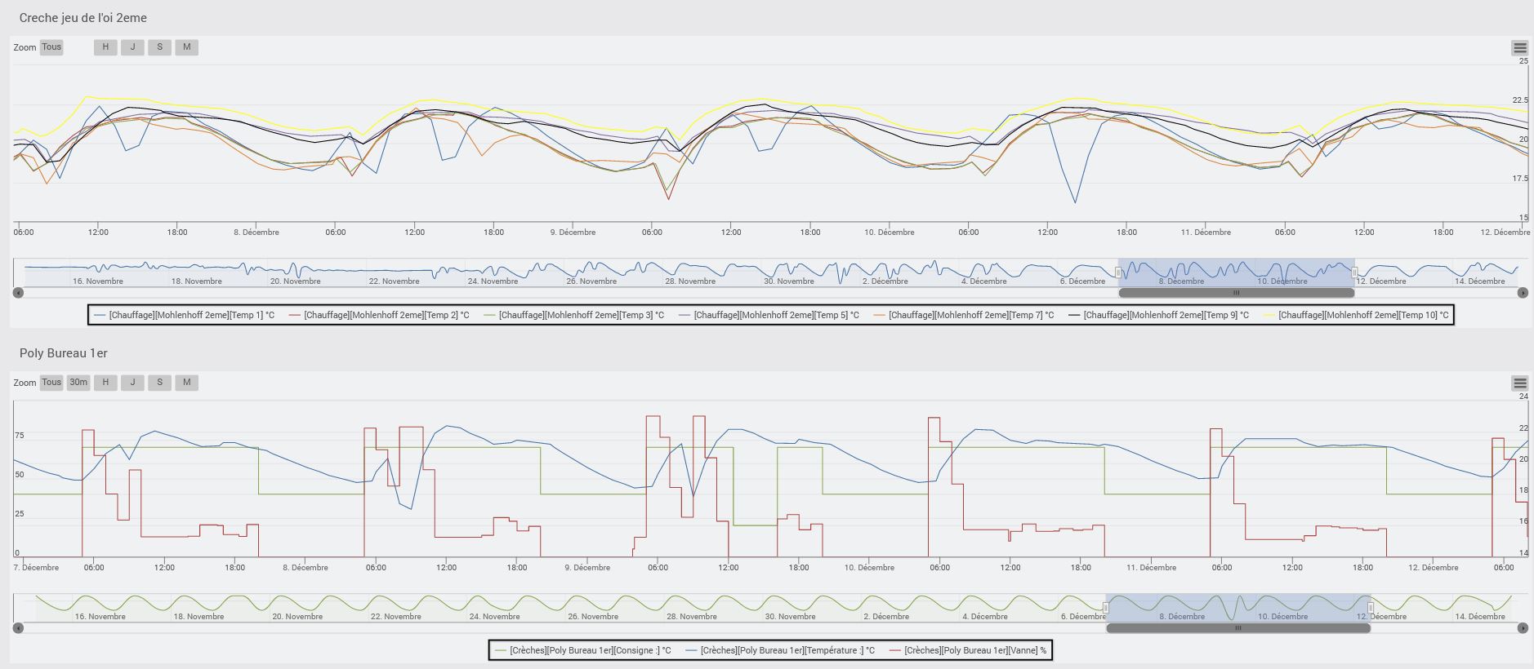Viewport: 1534px width, 669px height.
Task: Click '9. Décembre' label on Creche axis
Action: (x=573, y=233)
